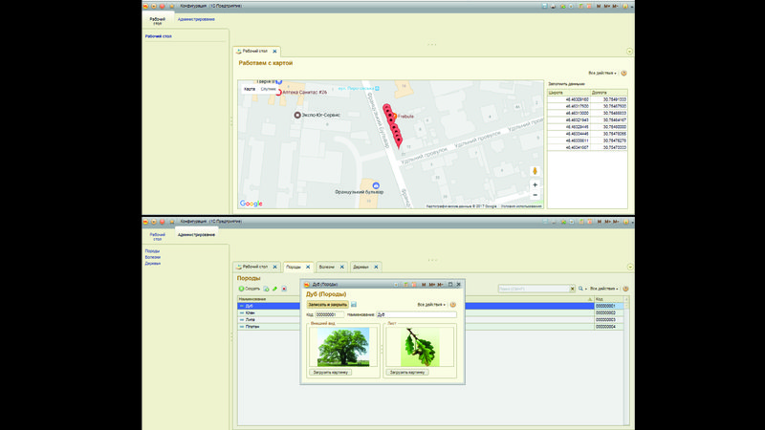Open Все действия menu above the map
The width and height of the screenshot is (765, 430).
click(602, 73)
